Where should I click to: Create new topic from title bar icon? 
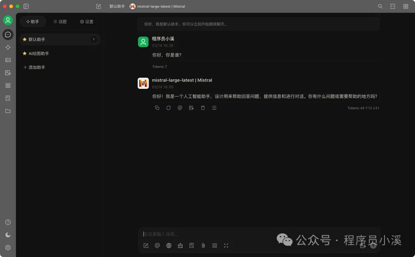(98, 7)
